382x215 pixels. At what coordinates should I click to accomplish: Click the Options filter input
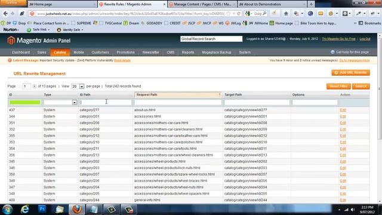[315, 103]
